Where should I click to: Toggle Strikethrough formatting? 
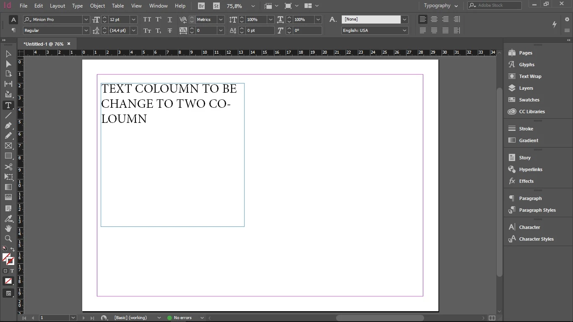(x=170, y=31)
